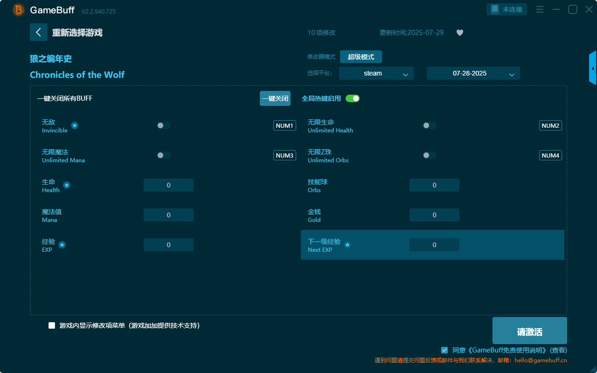Minimize the GameBuff window
Image resolution: width=597 pixels, height=373 pixels.
556,9
